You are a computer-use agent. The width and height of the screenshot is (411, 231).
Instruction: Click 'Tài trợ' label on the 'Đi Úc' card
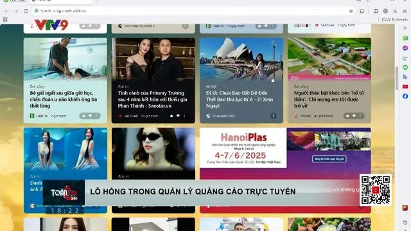(211, 87)
